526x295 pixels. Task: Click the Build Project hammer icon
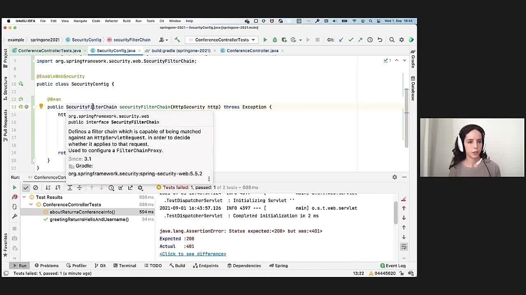click(x=177, y=40)
